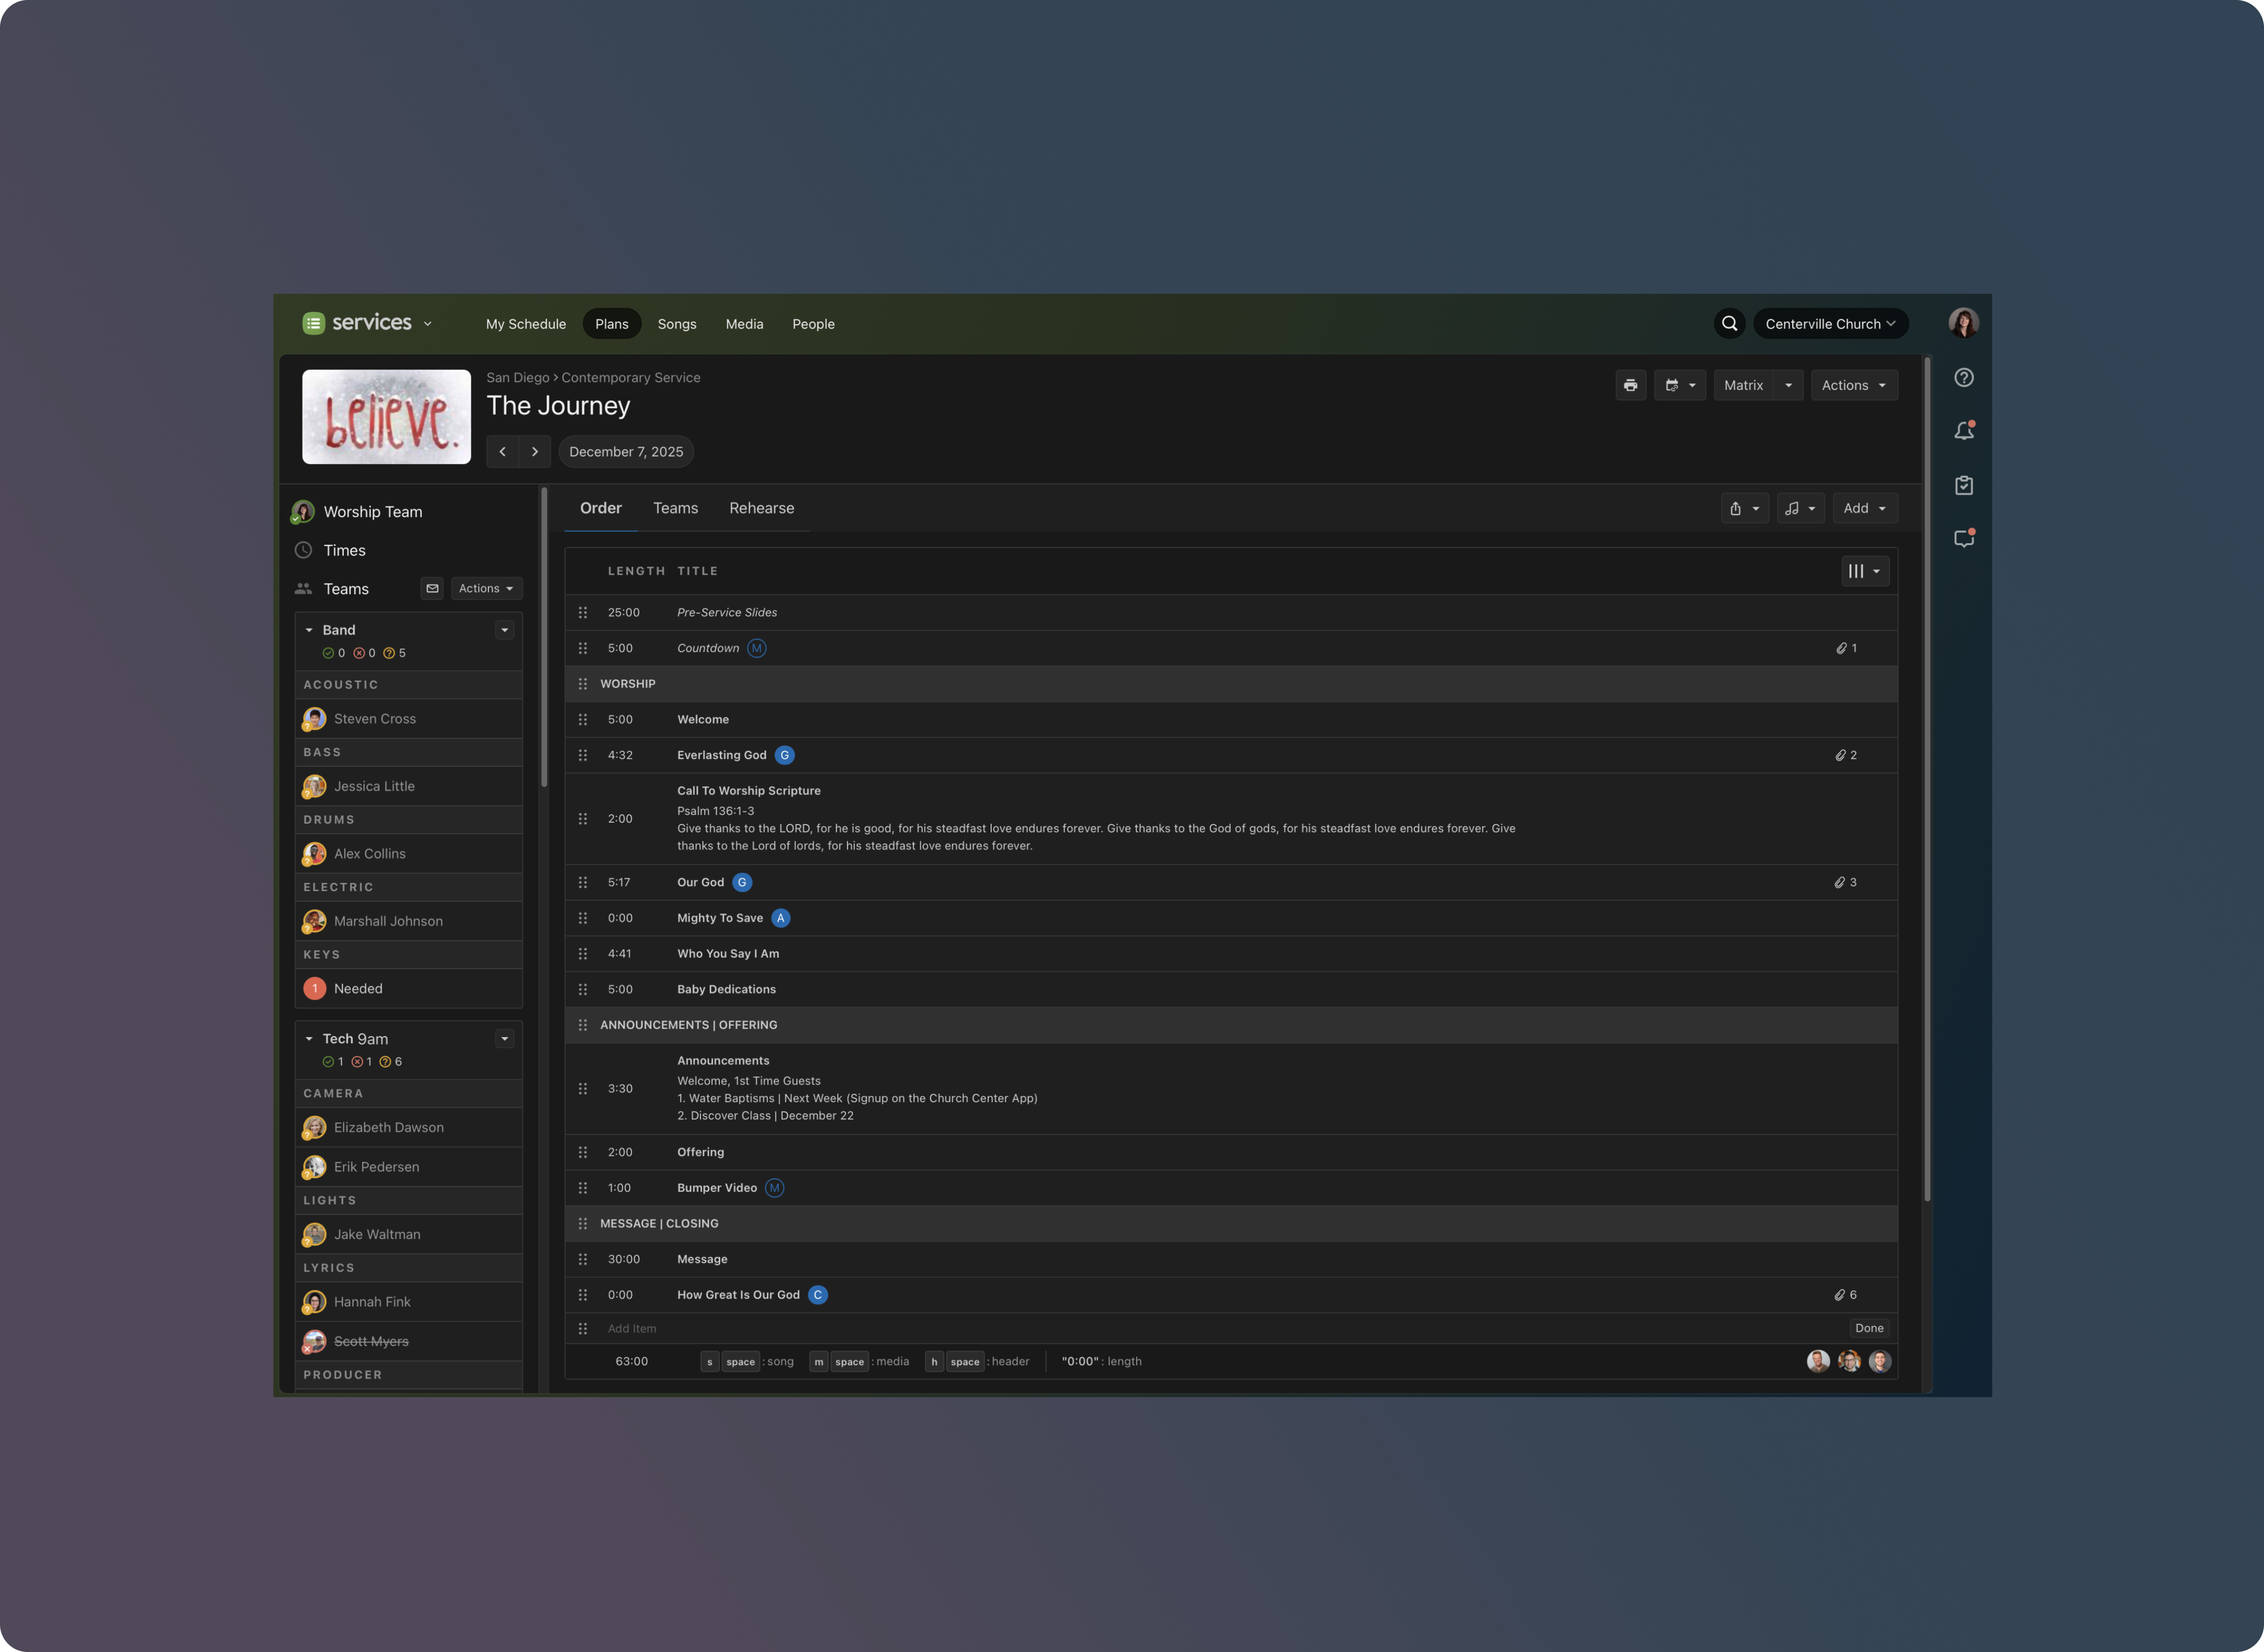Viewport: 2264px width, 1652px height.
Task: Click the print plan icon
Action: tap(1630, 385)
